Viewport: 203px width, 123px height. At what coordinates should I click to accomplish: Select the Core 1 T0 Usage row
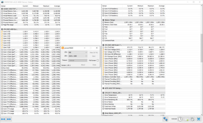coord(31,113)
